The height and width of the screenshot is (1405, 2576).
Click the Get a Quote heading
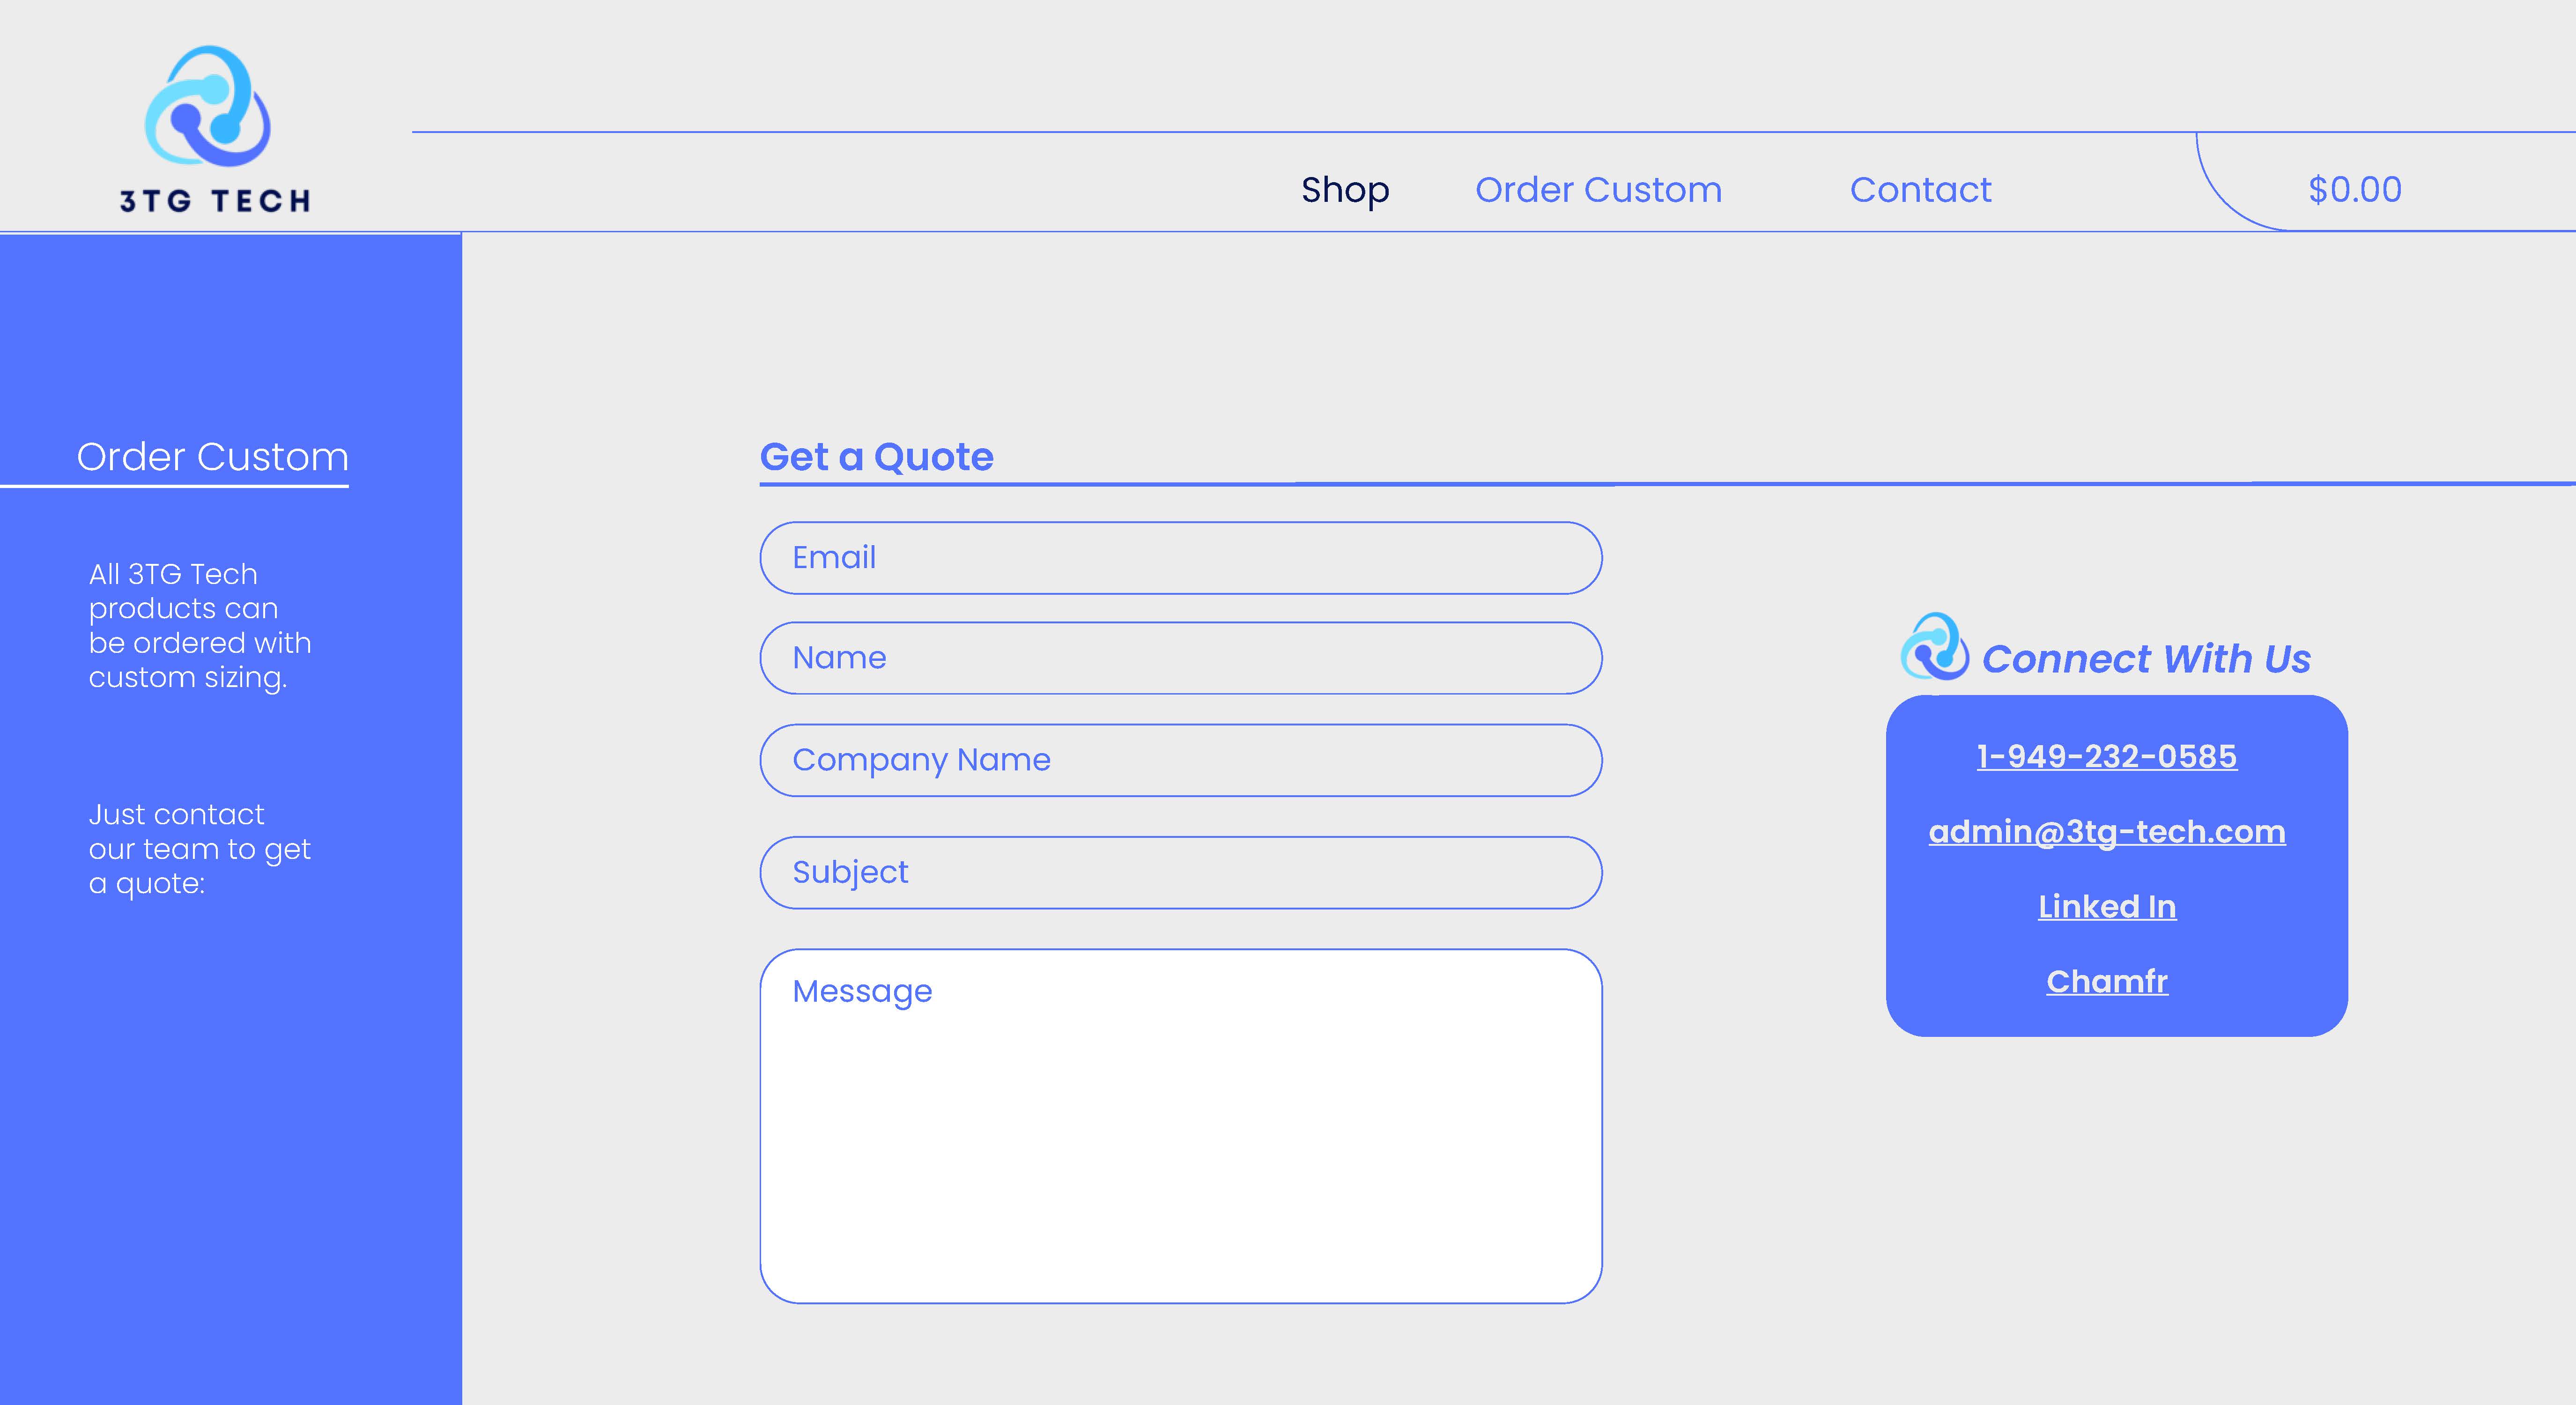point(876,457)
